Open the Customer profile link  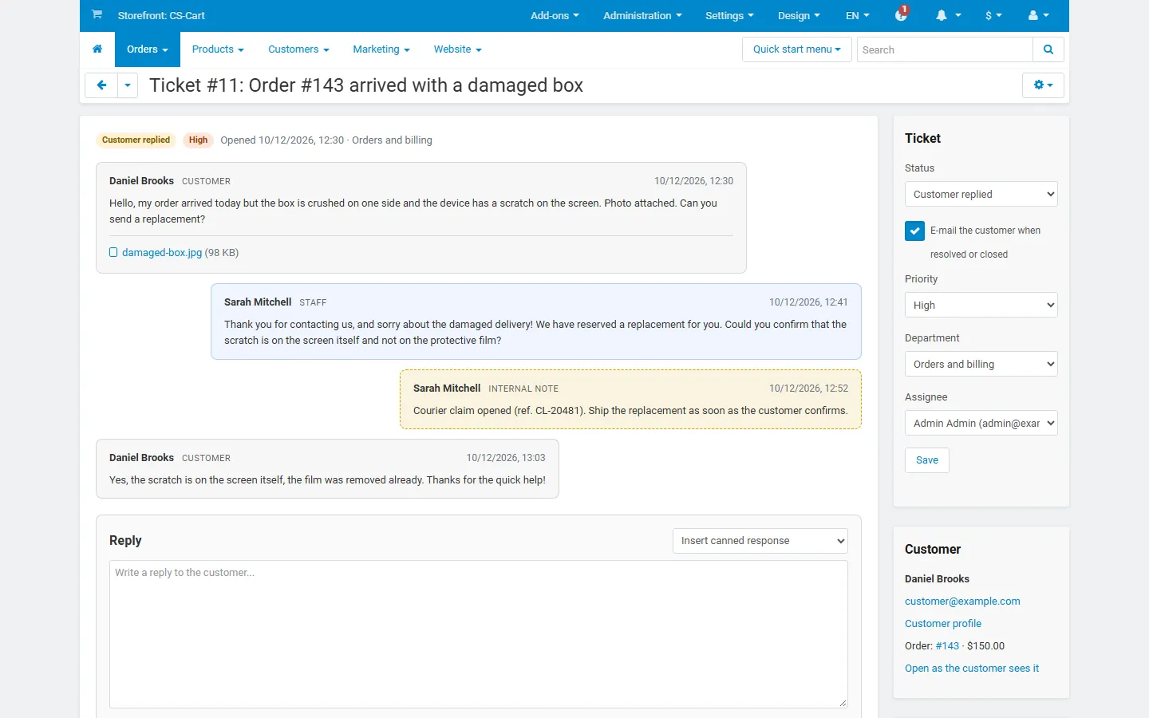click(x=943, y=624)
